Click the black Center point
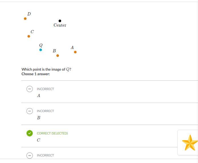 60,21
